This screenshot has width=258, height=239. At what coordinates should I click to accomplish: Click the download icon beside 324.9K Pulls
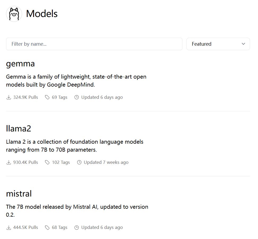[9, 97]
